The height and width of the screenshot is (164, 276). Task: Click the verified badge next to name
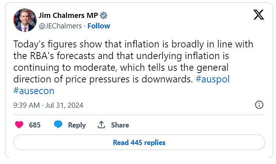click(x=104, y=16)
